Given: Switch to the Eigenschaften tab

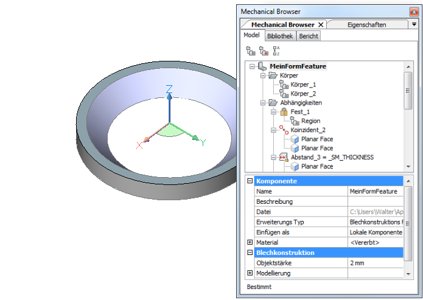Looking at the screenshot, I should click(366, 25).
